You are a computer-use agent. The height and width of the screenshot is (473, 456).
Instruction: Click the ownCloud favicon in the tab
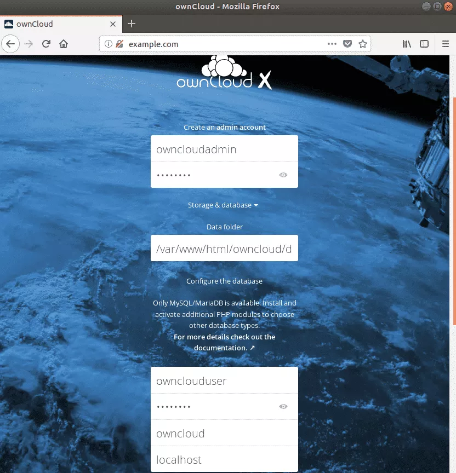point(9,24)
